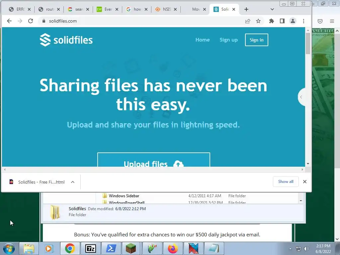The height and width of the screenshot is (255, 340).
Task: Click Solidfiles folder icon in details pane
Action: (x=55, y=212)
